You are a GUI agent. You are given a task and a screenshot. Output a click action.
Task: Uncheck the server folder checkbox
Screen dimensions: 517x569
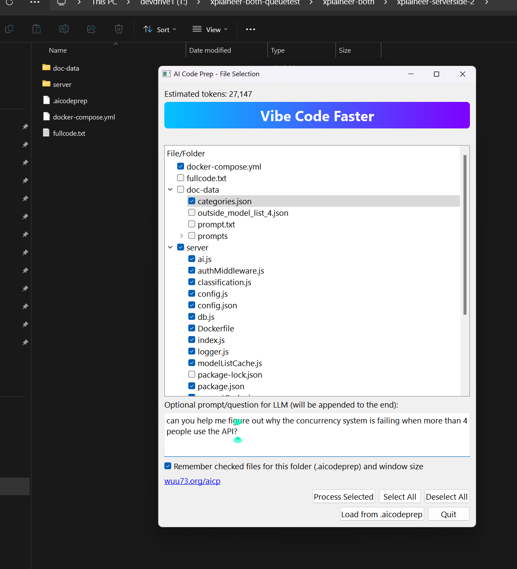181,247
